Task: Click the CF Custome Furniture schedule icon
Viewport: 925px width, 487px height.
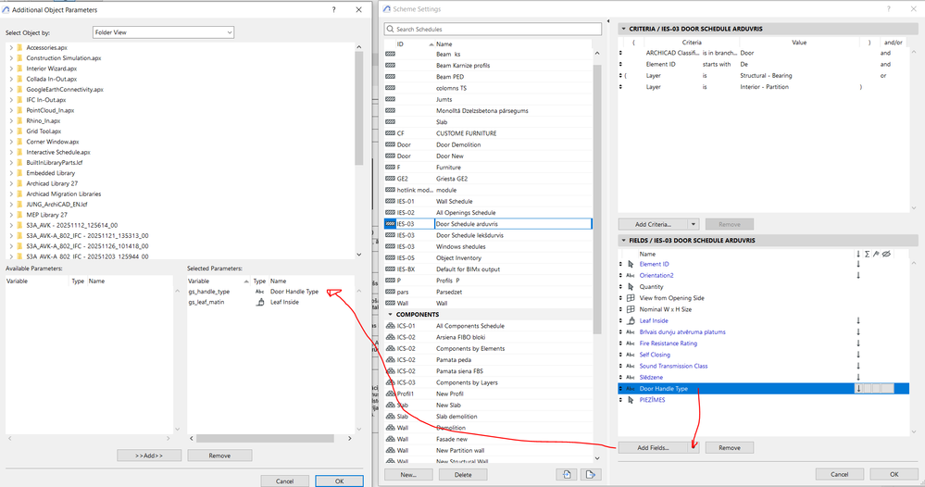Action: point(390,133)
